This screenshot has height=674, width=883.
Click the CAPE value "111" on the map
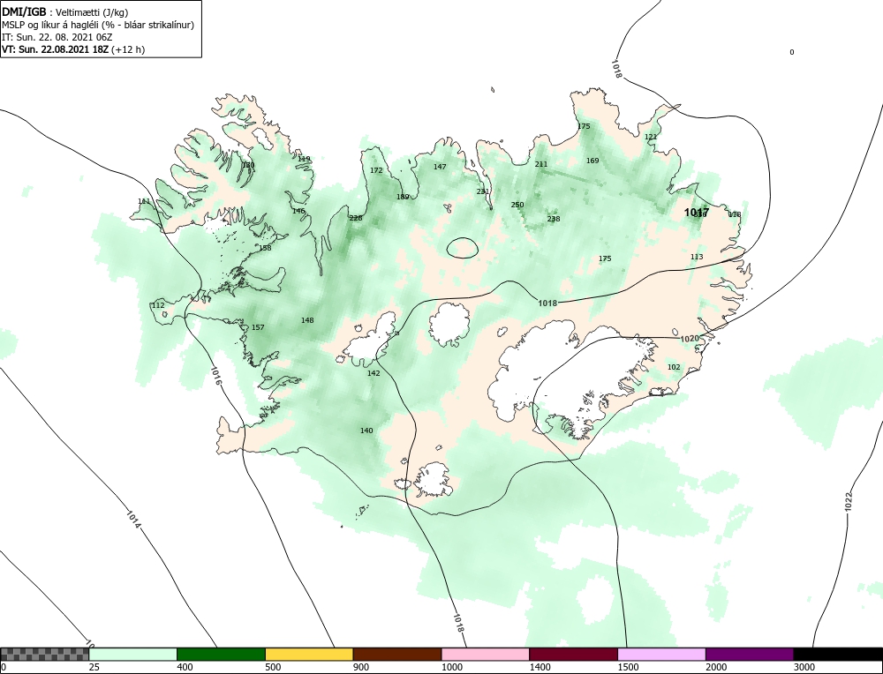(x=144, y=201)
